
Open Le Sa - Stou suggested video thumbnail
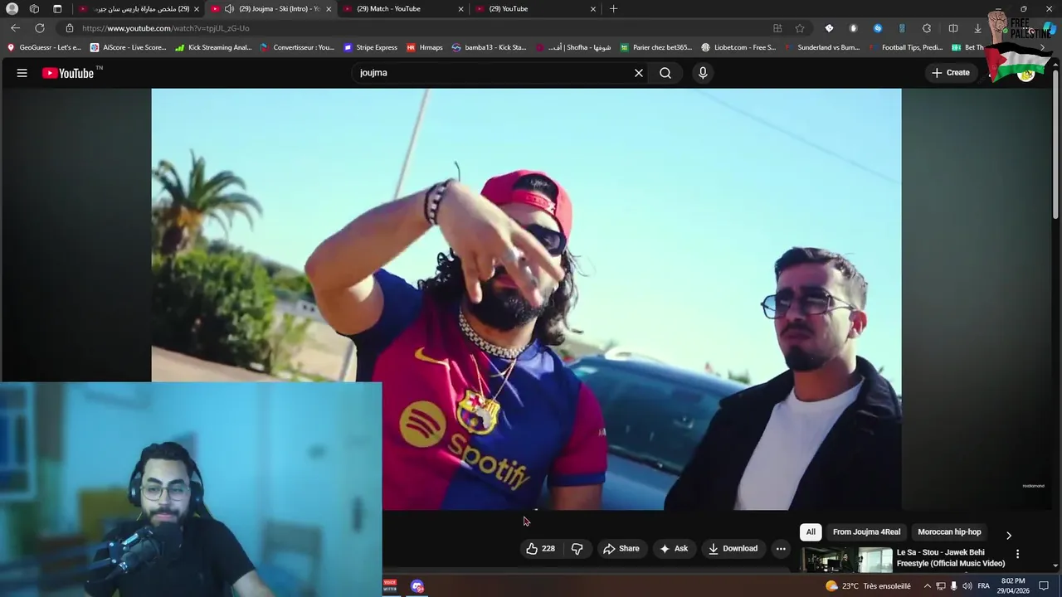tap(846, 560)
